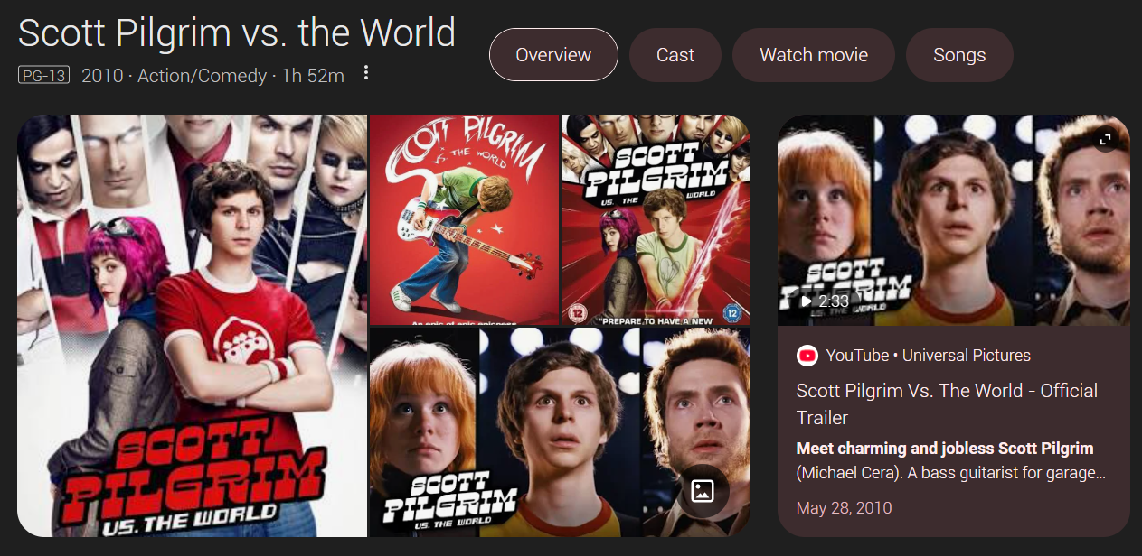Click the PG-13 rating badge
The image size is (1142, 556).
tap(43, 75)
